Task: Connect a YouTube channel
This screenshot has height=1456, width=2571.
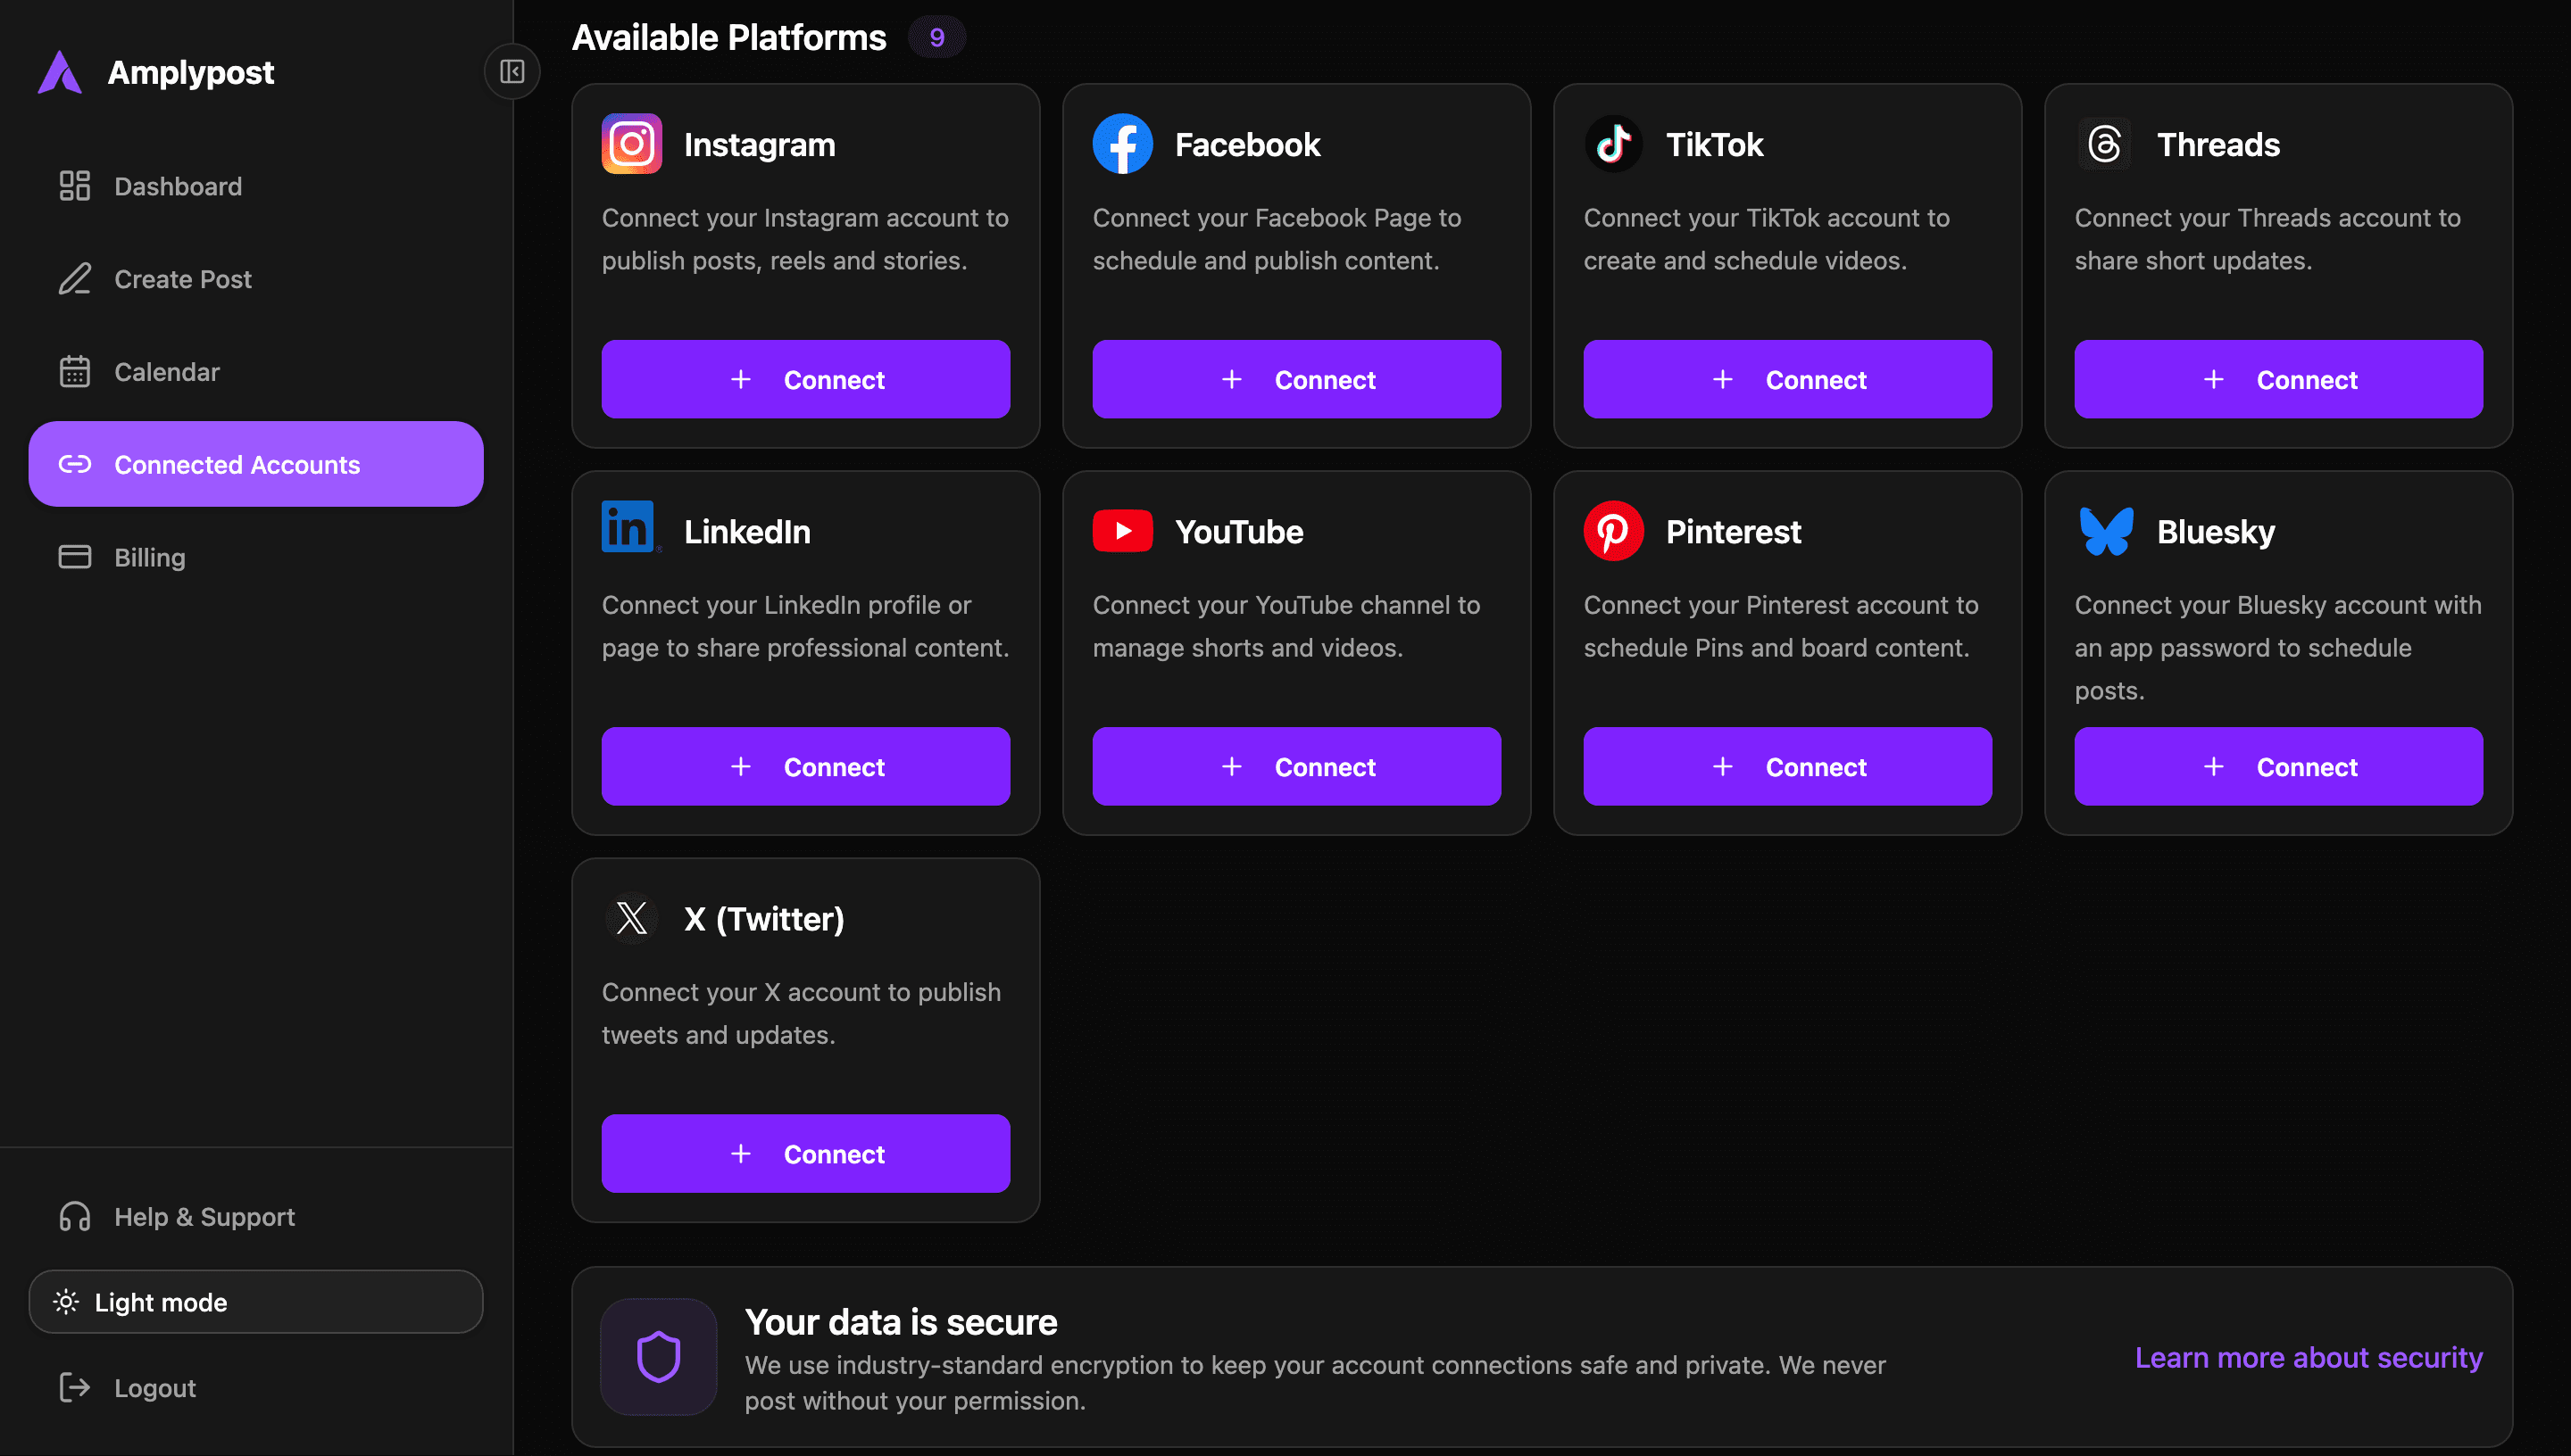Action: click(x=1296, y=767)
